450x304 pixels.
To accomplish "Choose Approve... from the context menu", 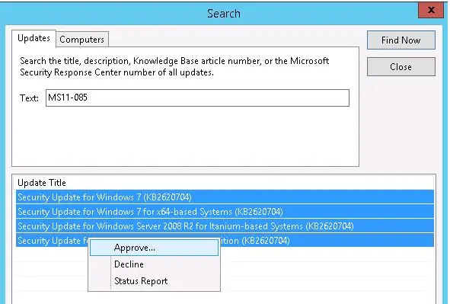I will click(x=154, y=248).
